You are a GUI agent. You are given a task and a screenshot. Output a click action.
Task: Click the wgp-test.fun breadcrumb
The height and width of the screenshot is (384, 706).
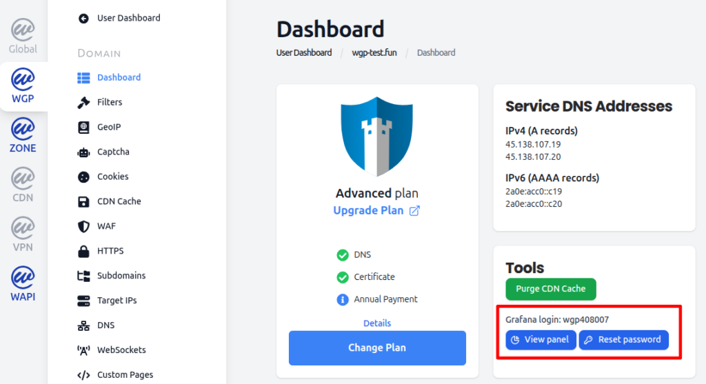coord(374,52)
